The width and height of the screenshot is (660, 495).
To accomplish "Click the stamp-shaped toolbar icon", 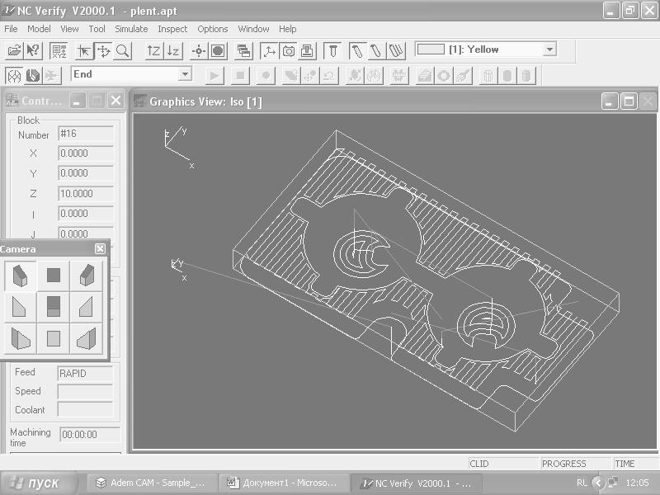I will (307, 51).
